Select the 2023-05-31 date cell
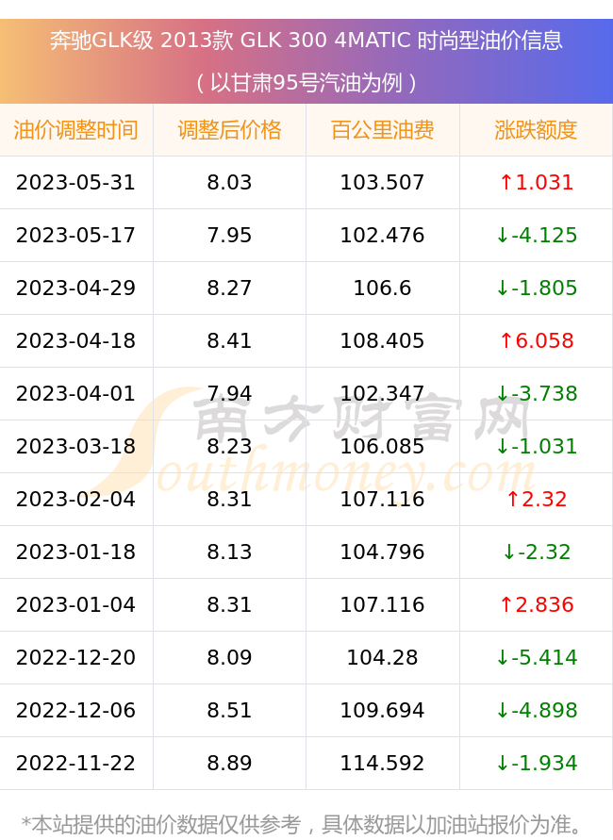The width and height of the screenshot is (613, 840). (76, 183)
